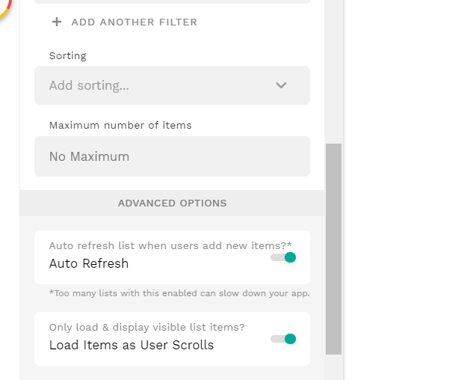
Task: Click the 'Too many lists' warning note
Action: click(179, 292)
